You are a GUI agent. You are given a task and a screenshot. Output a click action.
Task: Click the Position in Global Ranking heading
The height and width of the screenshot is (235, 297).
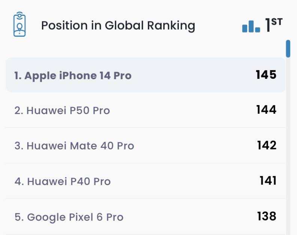point(118,26)
